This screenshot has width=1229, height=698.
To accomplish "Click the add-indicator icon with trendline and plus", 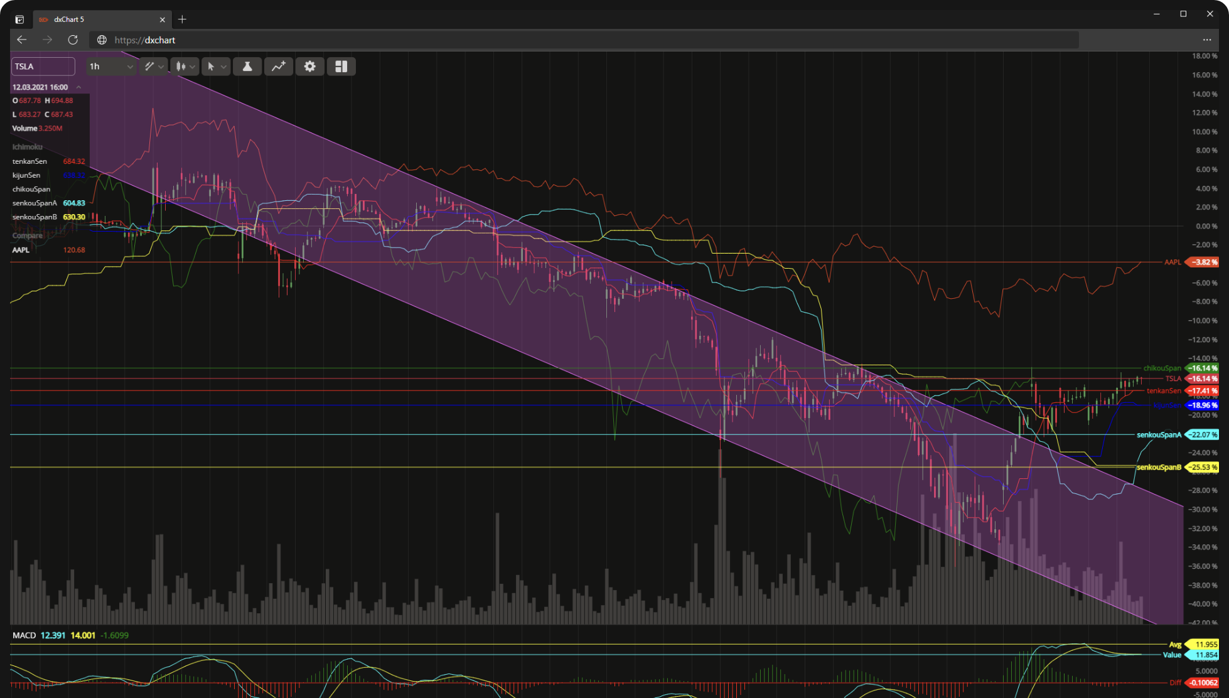I will pos(279,66).
